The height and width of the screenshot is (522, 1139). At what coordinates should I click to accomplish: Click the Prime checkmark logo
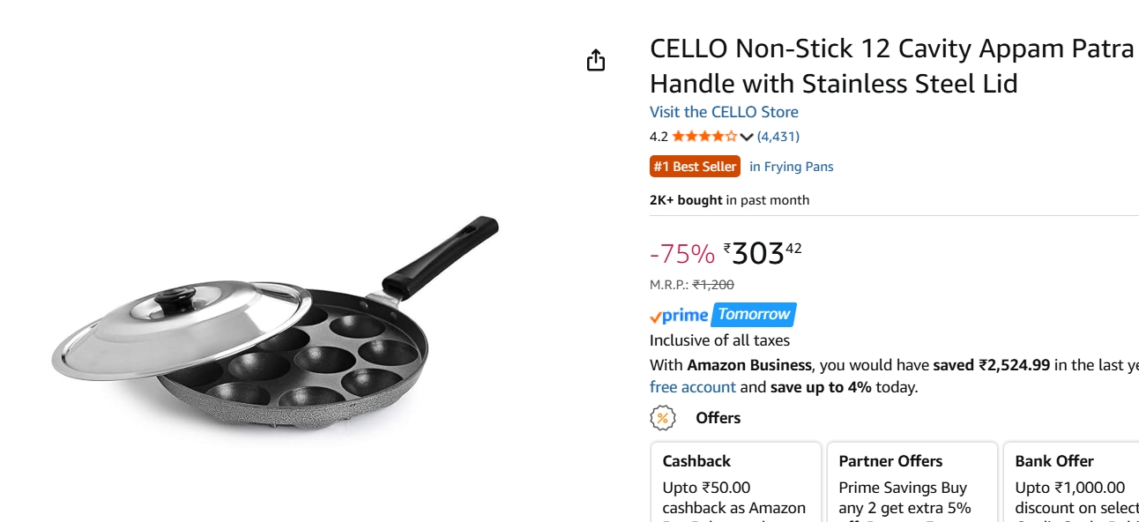677,315
